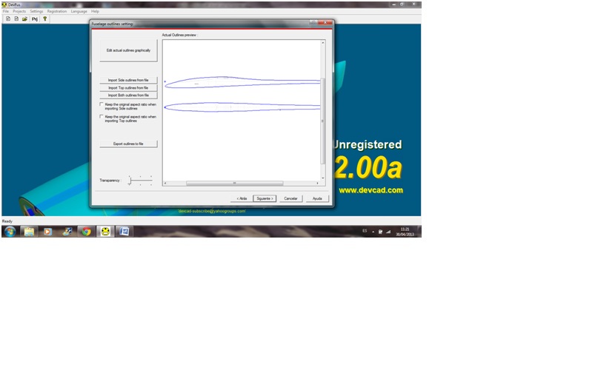
Task: Click the Windows Start button
Action: coord(10,231)
